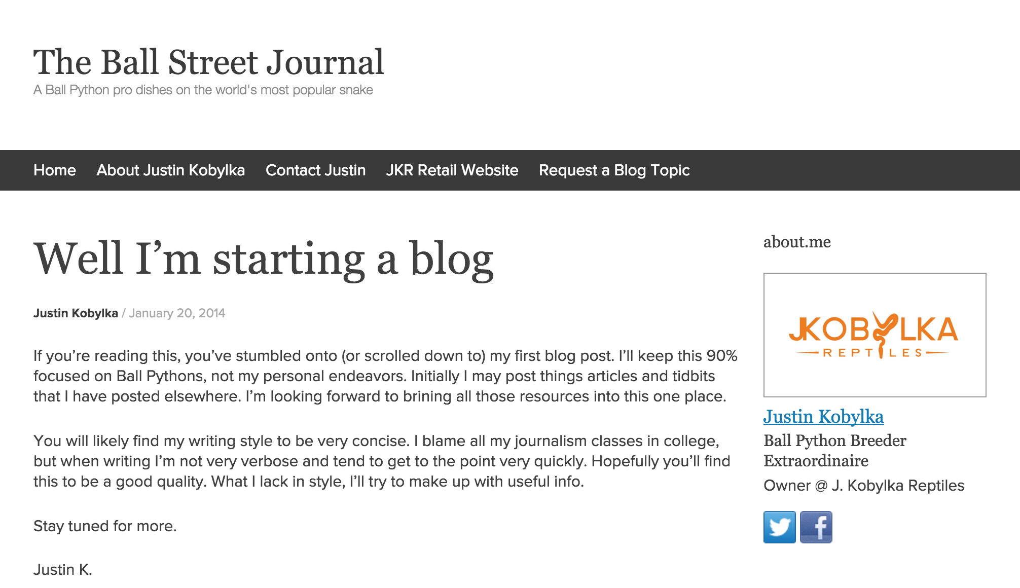This screenshot has height=588, width=1020.
Task: Visit the JKR Retail Website link
Action: 452,170
